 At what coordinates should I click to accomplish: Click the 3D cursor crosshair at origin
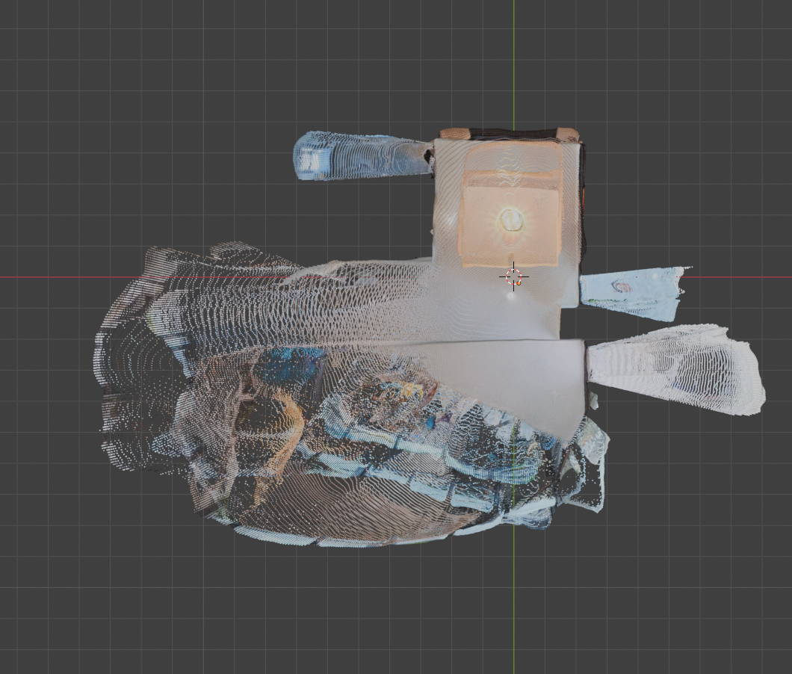[x=513, y=276]
